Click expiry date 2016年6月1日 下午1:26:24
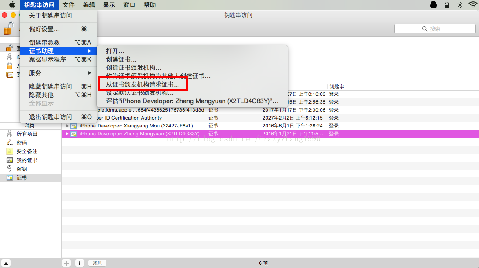The image size is (479, 268). (x=293, y=126)
